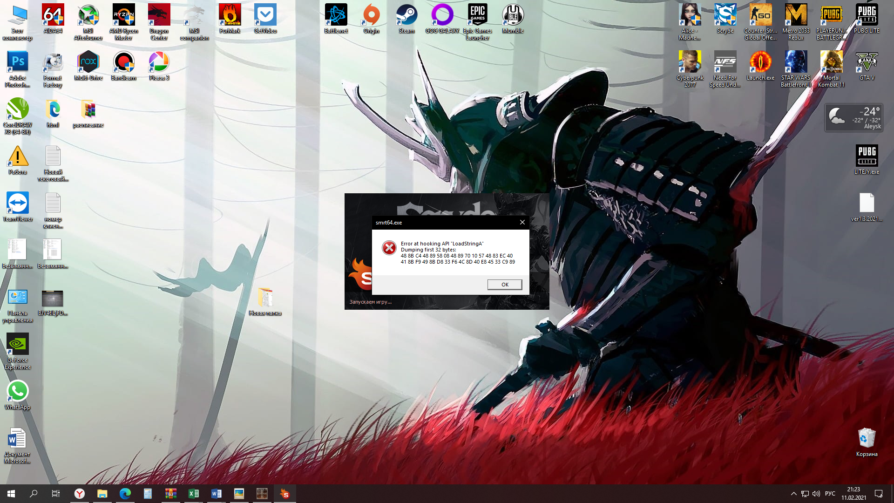Image resolution: width=894 pixels, height=503 pixels.
Task: Click the Scryde launcher taskbar icon
Action: (284, 494)
